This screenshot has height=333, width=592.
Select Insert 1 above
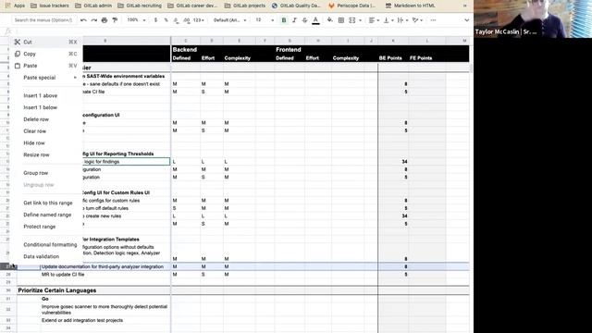coord(45,95)
